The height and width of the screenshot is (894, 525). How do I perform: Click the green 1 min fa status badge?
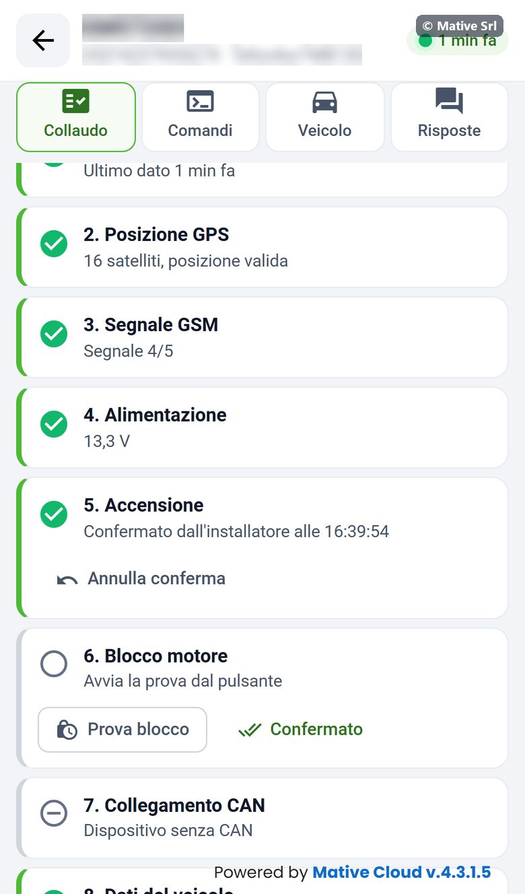pyautogui.click(x=458, y=40)
